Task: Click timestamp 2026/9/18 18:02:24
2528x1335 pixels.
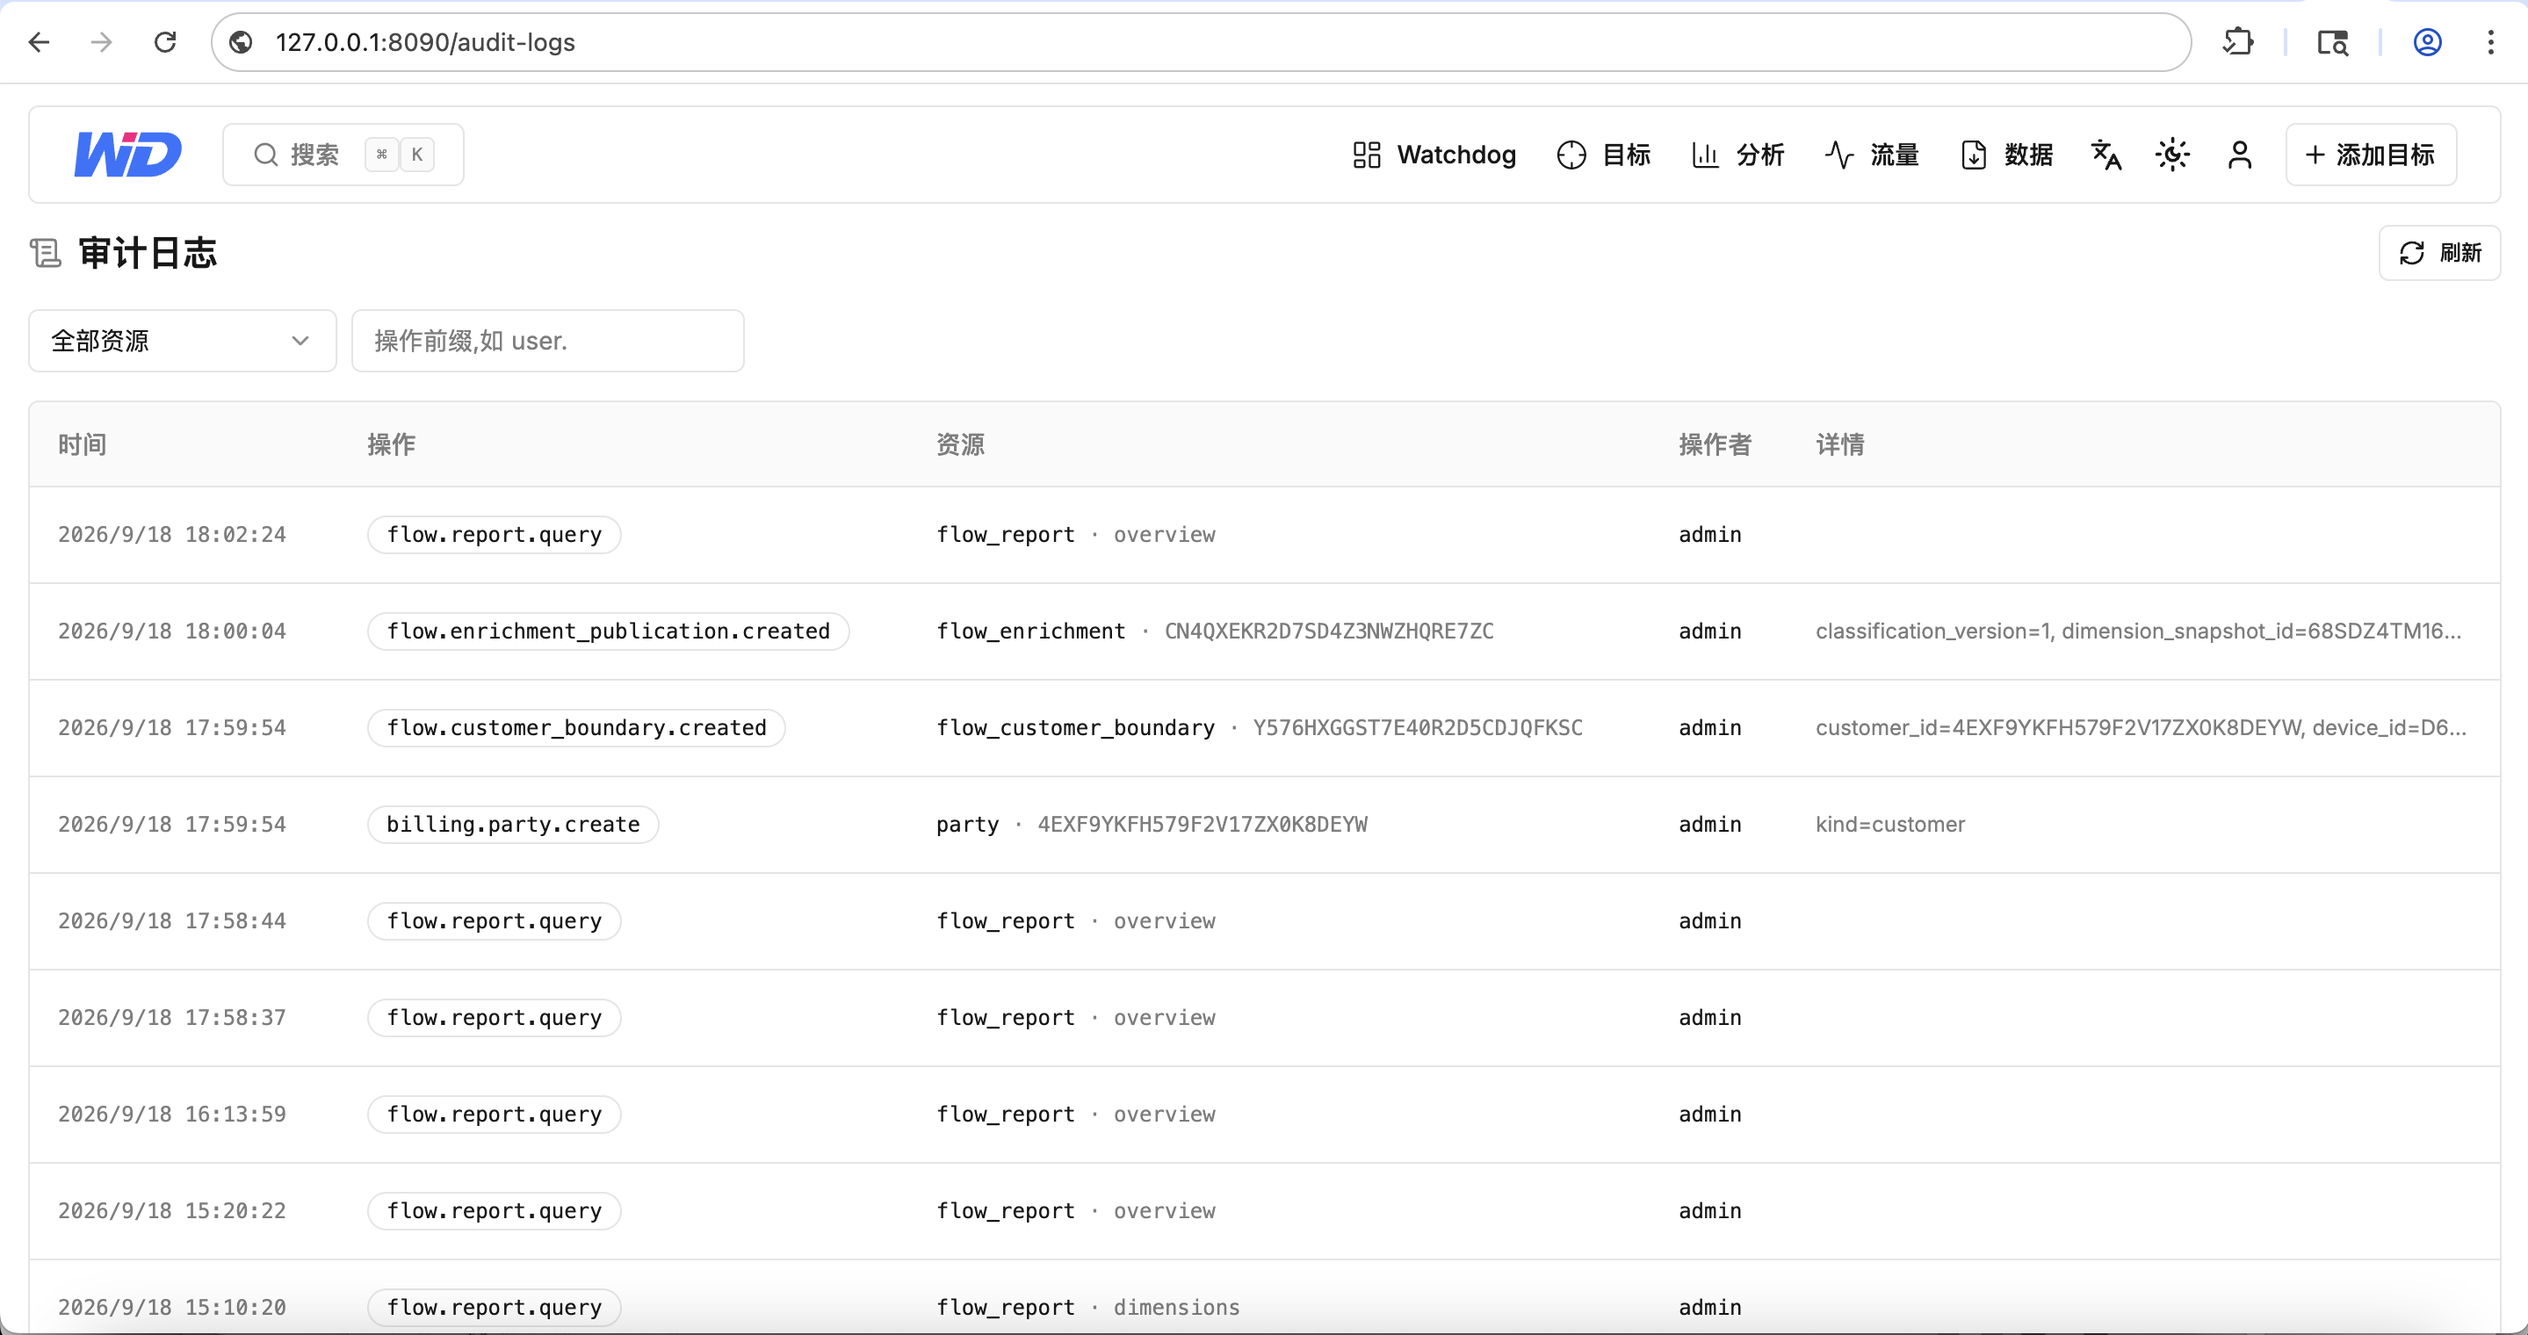Action: 172,535
